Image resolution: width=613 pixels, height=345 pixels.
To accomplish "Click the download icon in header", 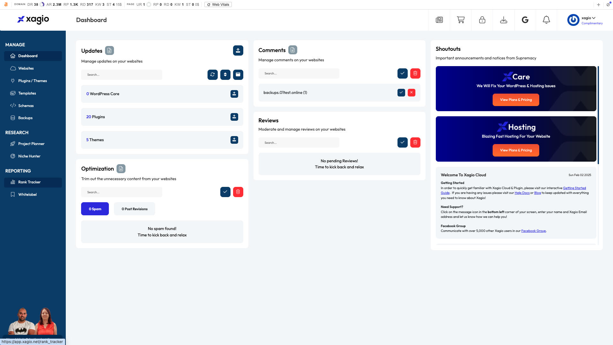I will [x=503, y=20].
